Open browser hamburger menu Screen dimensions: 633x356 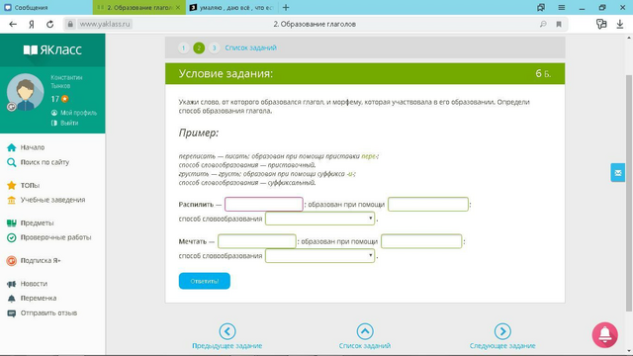(x=561, y=7)
